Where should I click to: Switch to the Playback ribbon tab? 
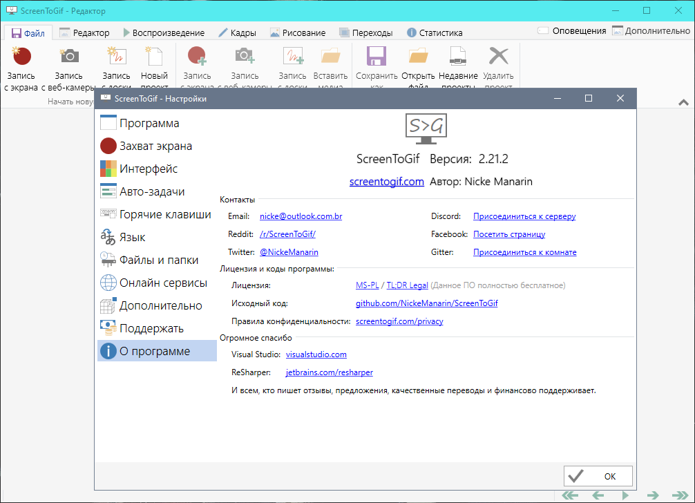(164, 32)
